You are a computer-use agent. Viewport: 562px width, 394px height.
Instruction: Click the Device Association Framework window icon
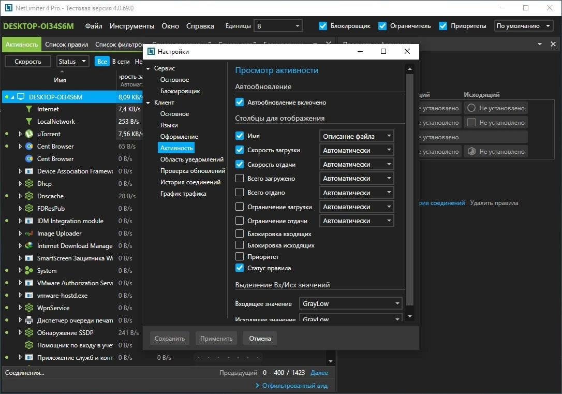tap(29, 171)
